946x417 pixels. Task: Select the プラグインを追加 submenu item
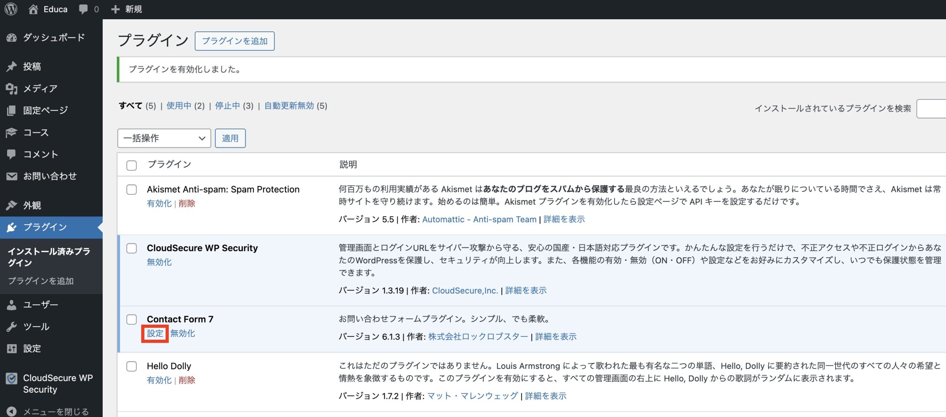point(41,281)
